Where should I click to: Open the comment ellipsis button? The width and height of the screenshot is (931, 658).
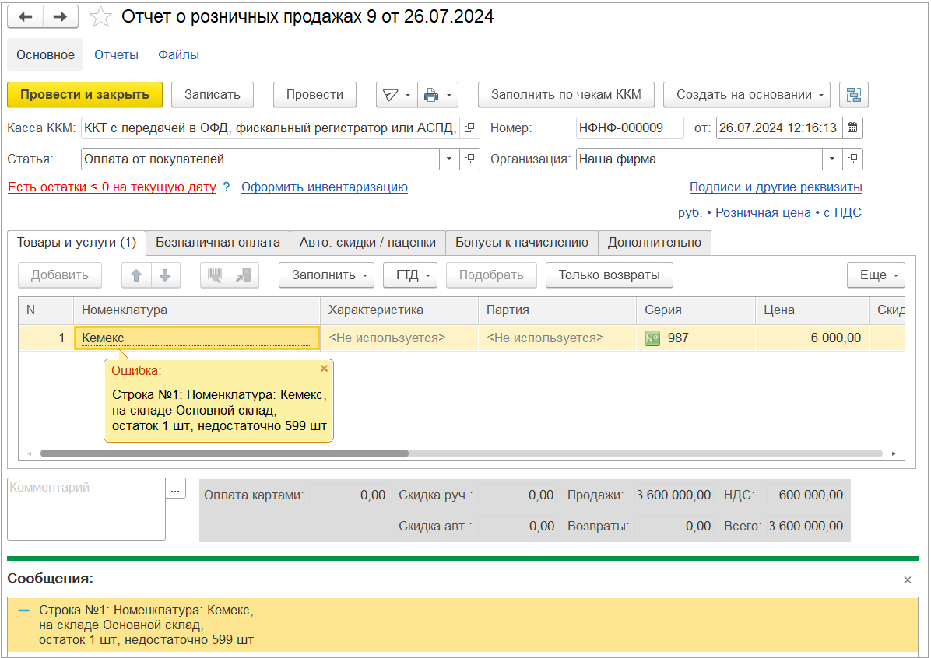coord(175,490)
